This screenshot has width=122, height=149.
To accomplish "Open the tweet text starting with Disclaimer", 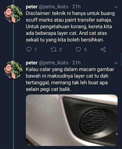I will 70,27.
